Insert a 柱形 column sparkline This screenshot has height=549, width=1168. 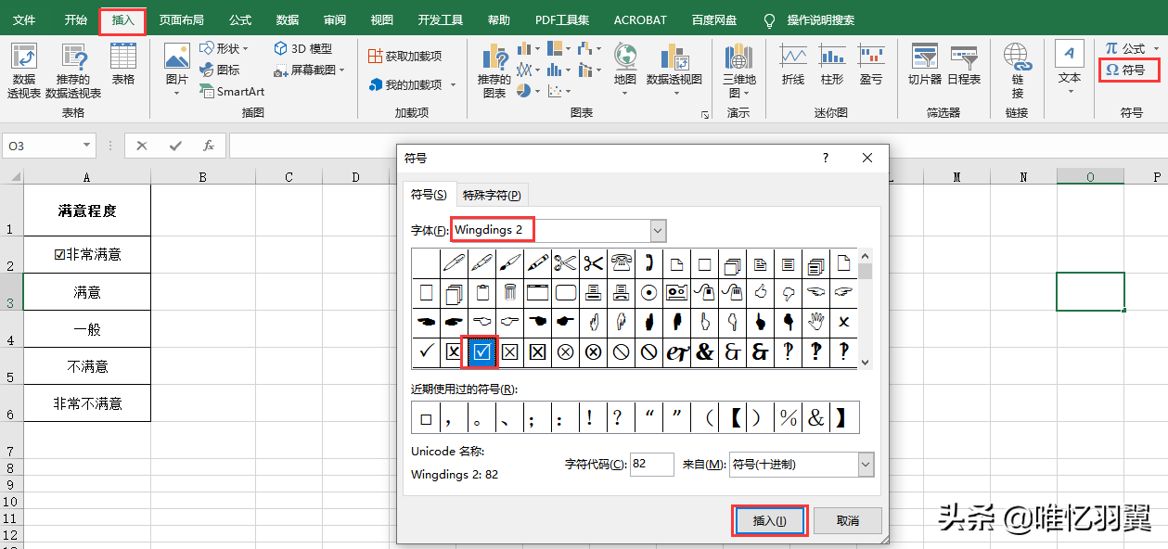pos(832,65)
